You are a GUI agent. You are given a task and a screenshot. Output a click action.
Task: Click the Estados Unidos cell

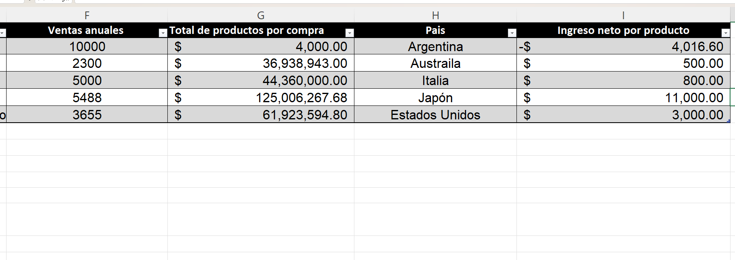click(x=435, y=115)
